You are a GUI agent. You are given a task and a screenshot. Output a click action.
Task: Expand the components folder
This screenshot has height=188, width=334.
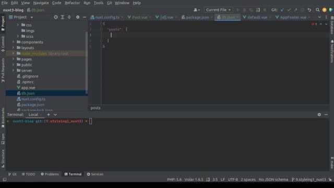(13, 42)
